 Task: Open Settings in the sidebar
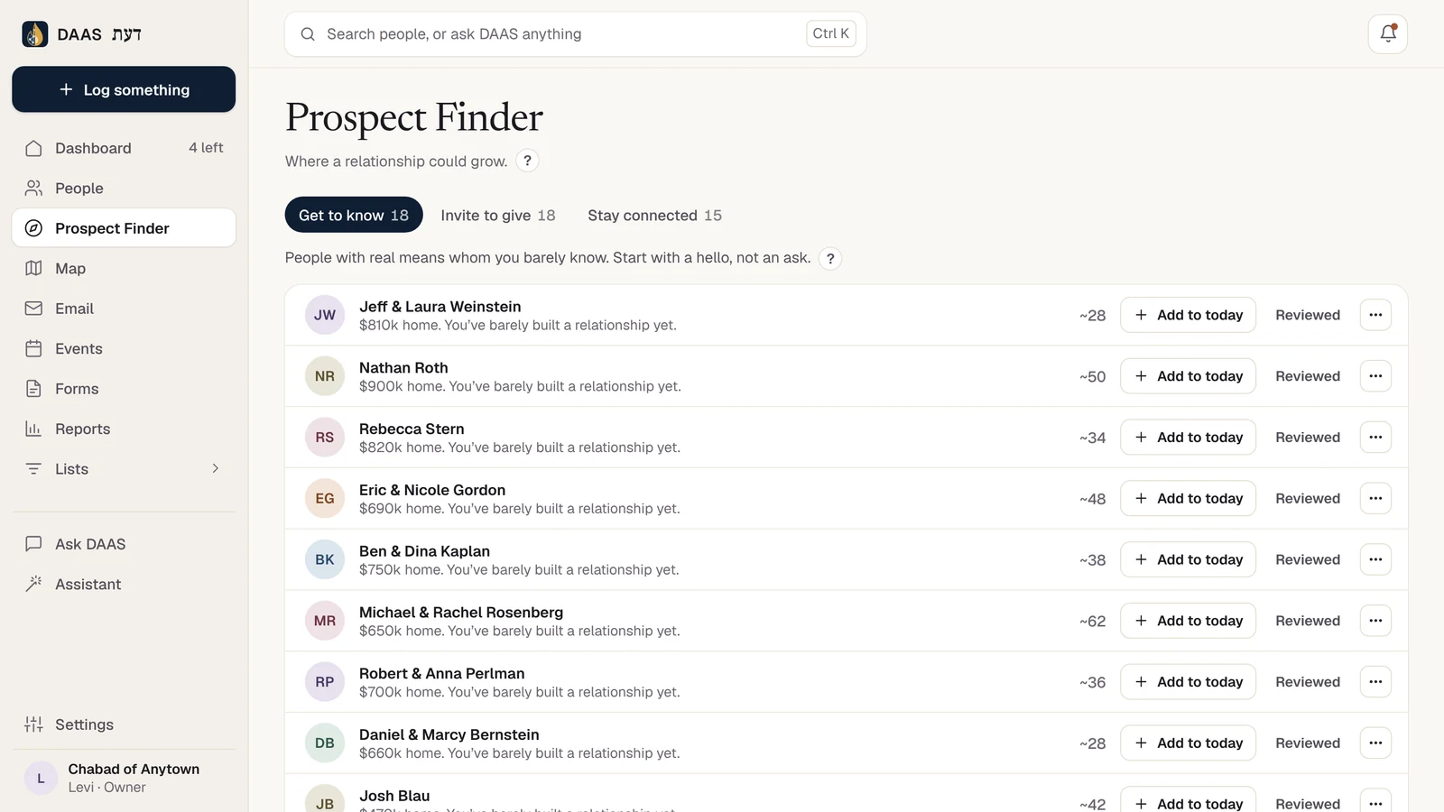pyautogui.click(x=124, y=724)
